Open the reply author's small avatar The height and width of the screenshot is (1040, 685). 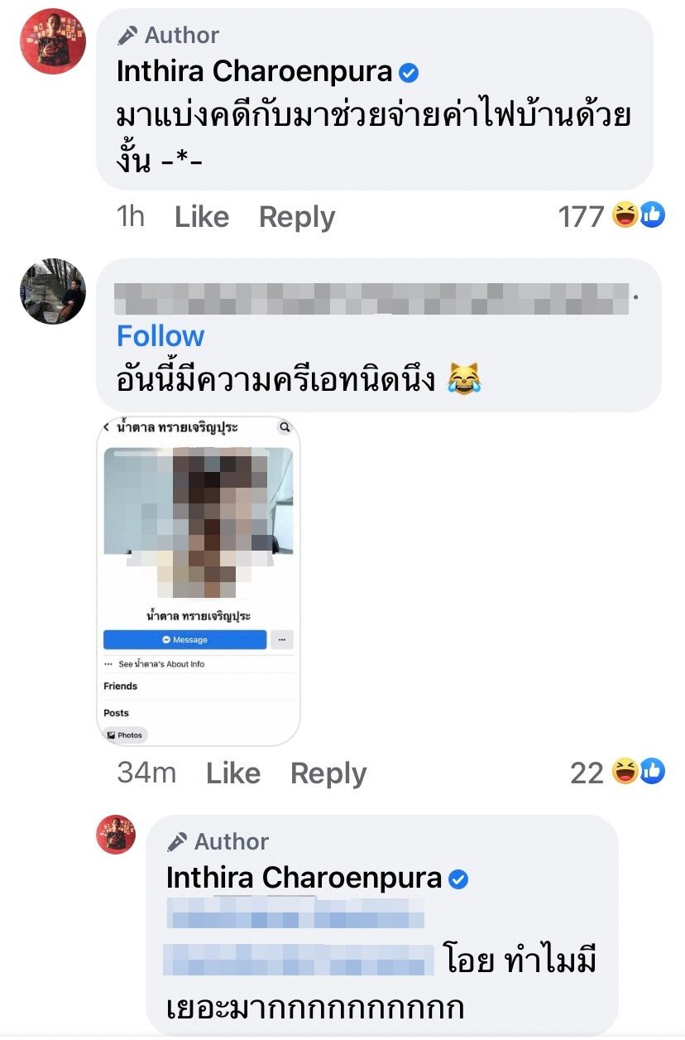point(116,834)
